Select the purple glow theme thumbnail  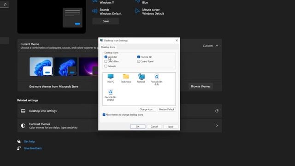[88, 66]
